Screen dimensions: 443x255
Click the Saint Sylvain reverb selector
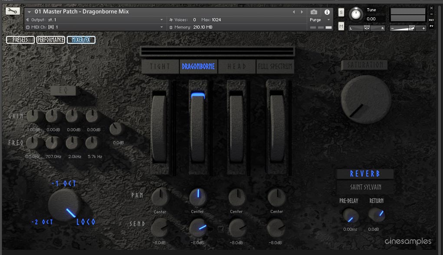365,187
